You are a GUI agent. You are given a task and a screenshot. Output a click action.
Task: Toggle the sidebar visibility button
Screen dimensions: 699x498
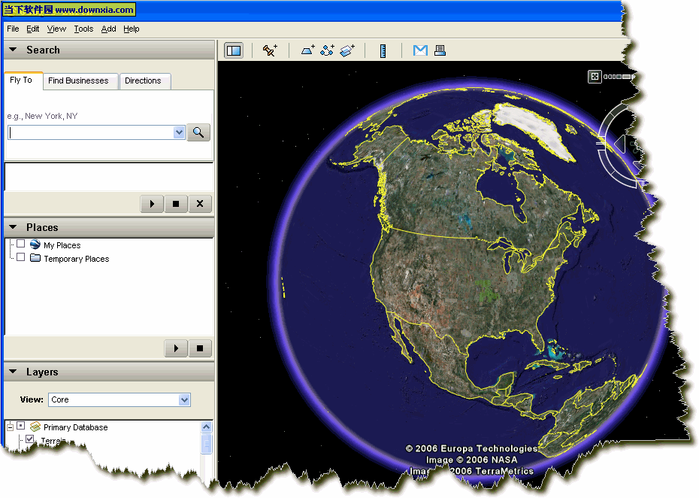[234, 50]
